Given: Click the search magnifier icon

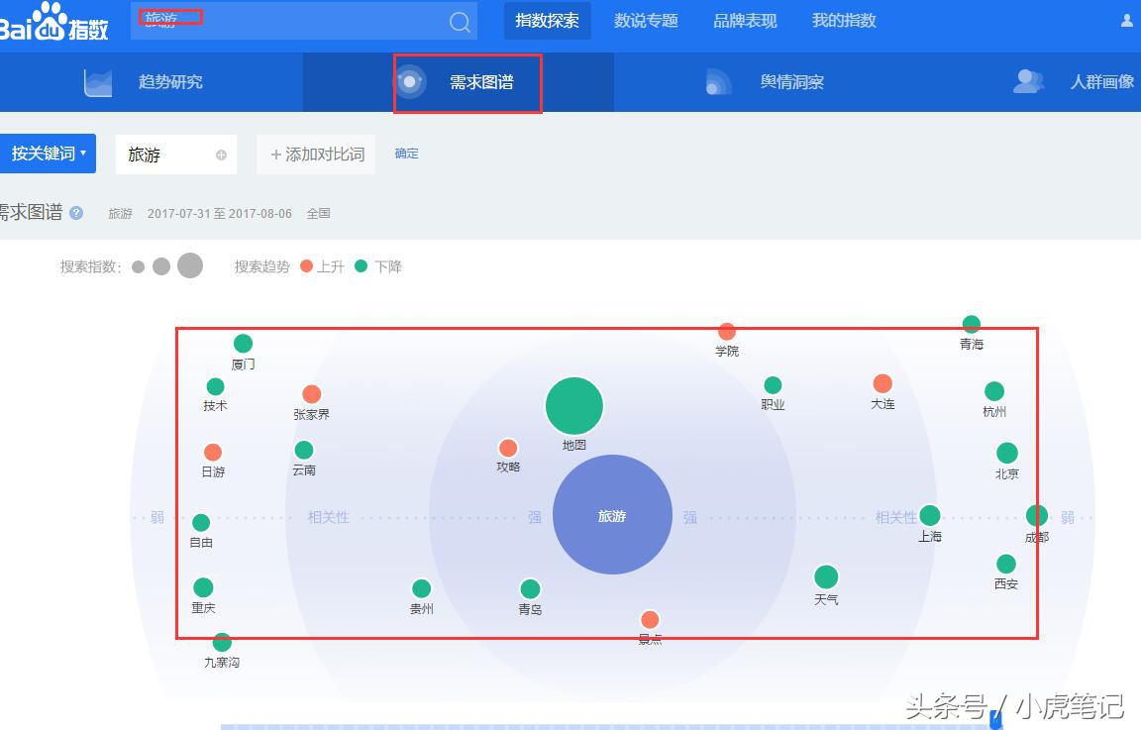Looking at the screenshot, I should click(x=458, y=20).
